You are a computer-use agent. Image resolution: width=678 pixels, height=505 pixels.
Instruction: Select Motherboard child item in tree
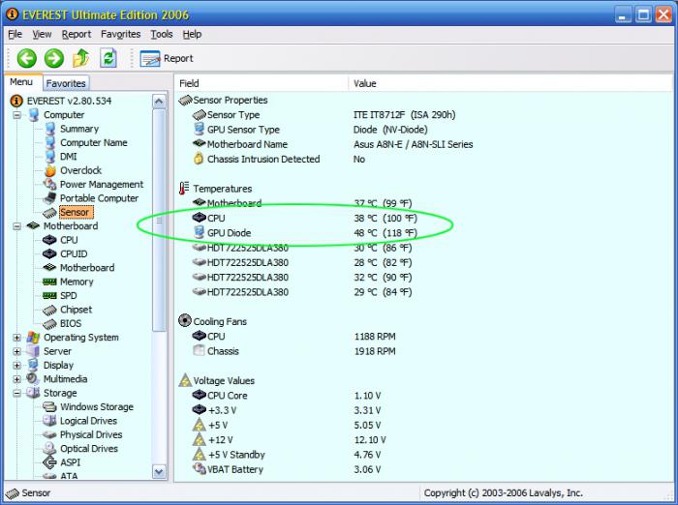(x=87, y=268)
